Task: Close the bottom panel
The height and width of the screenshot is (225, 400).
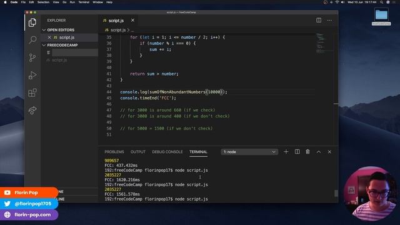Action: [329, 152]
